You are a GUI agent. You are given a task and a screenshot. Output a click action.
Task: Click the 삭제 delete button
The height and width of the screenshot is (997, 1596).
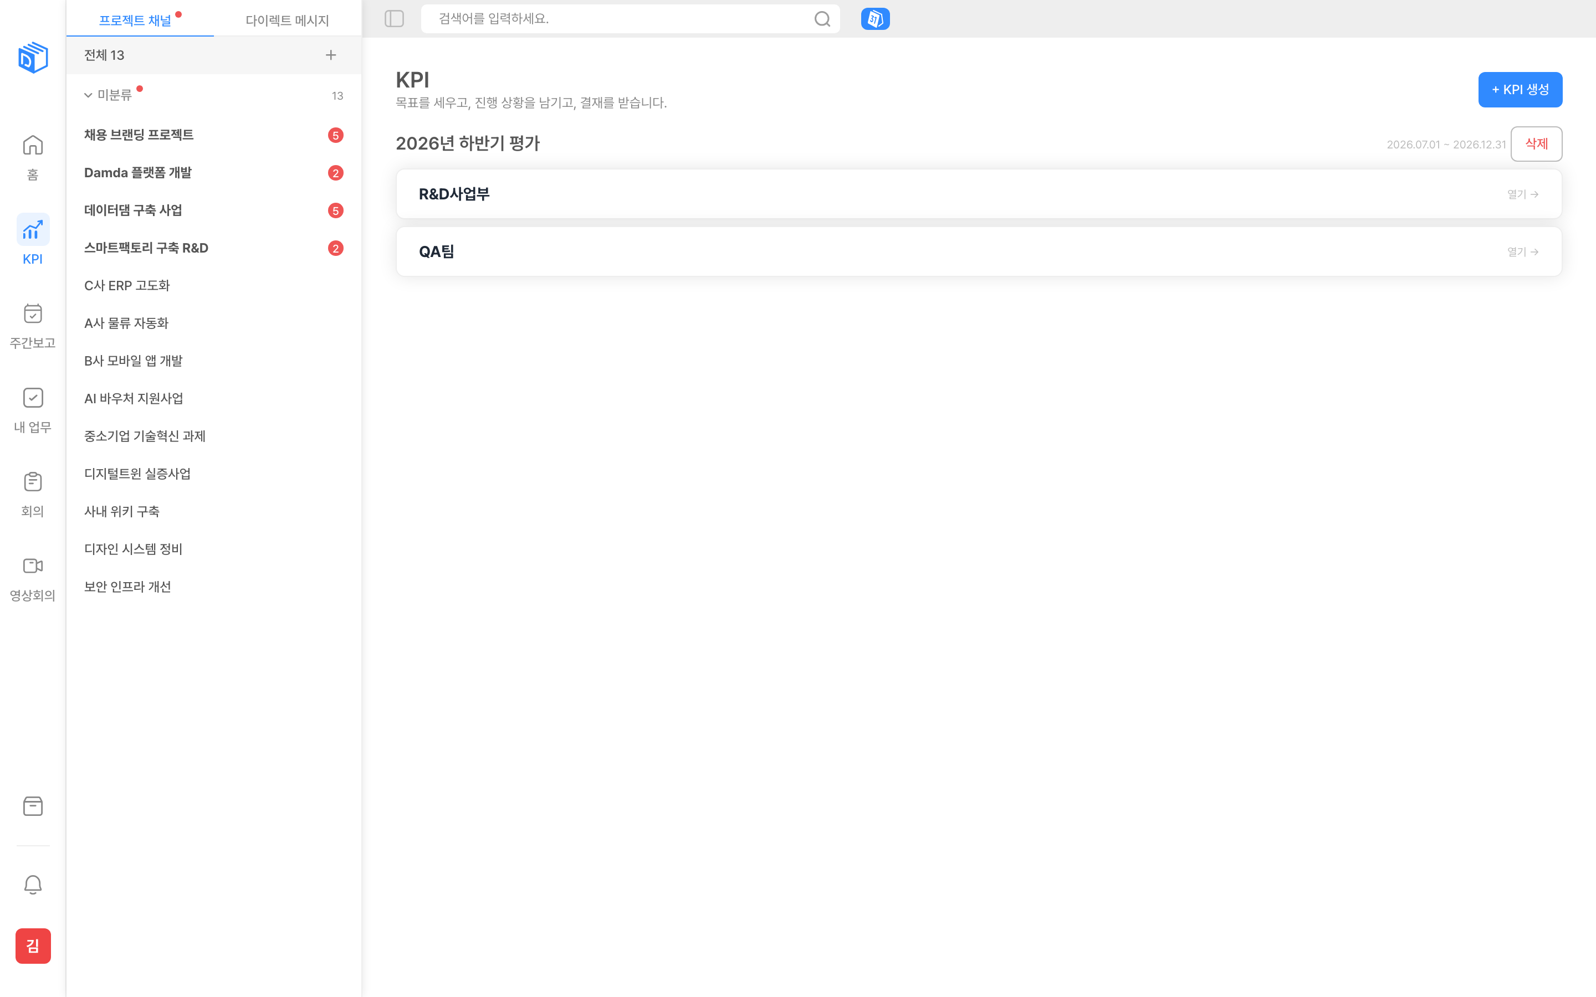[1536, 144]
